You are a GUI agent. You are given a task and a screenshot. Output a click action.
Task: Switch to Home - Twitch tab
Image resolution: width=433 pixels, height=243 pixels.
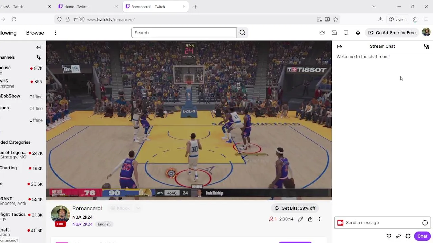(89, 7)
